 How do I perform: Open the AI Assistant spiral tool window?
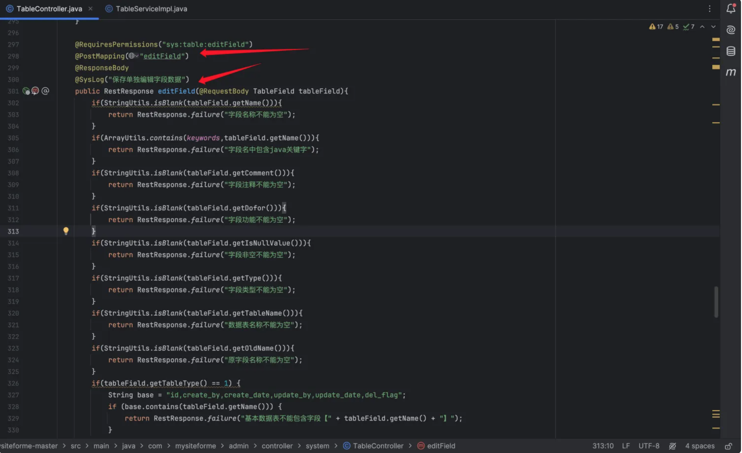click(x=731, y=30)
